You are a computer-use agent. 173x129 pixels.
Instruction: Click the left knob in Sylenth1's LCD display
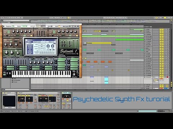coord(48,46)
